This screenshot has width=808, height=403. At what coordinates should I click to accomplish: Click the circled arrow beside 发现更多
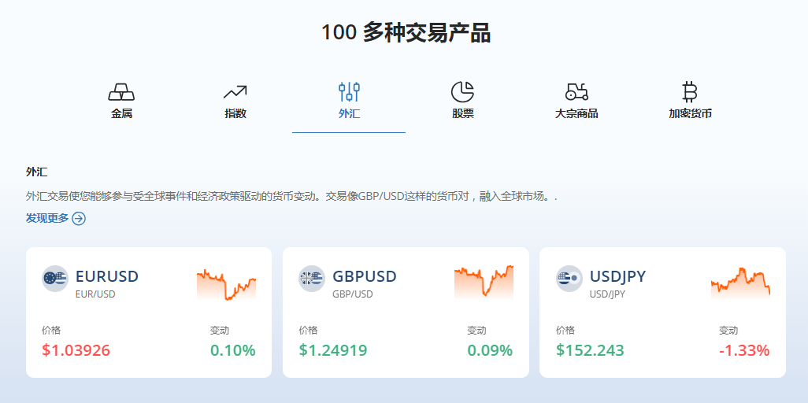[x=79, y=219]
